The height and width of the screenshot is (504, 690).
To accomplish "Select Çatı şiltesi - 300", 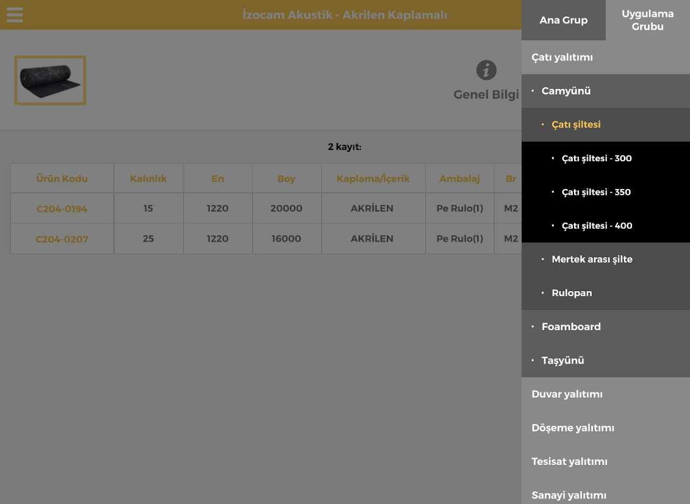I will 606,158.
